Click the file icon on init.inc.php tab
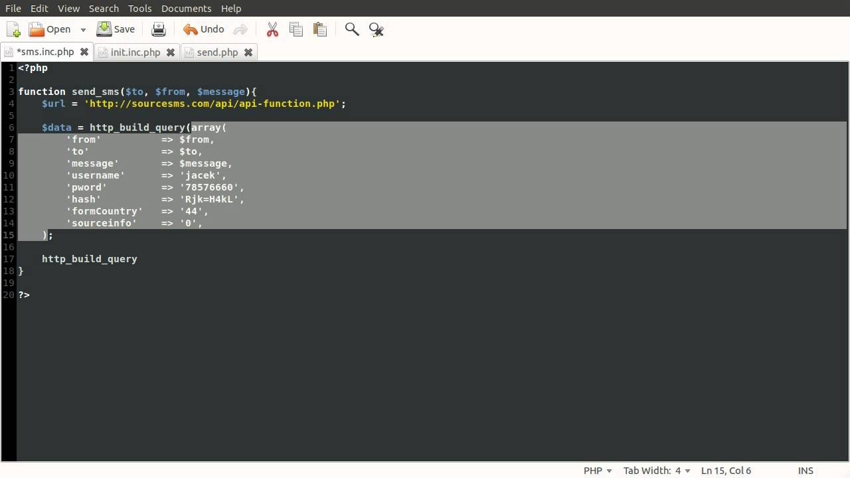This screenshot has width=850, height=478. tap(104, 52)
